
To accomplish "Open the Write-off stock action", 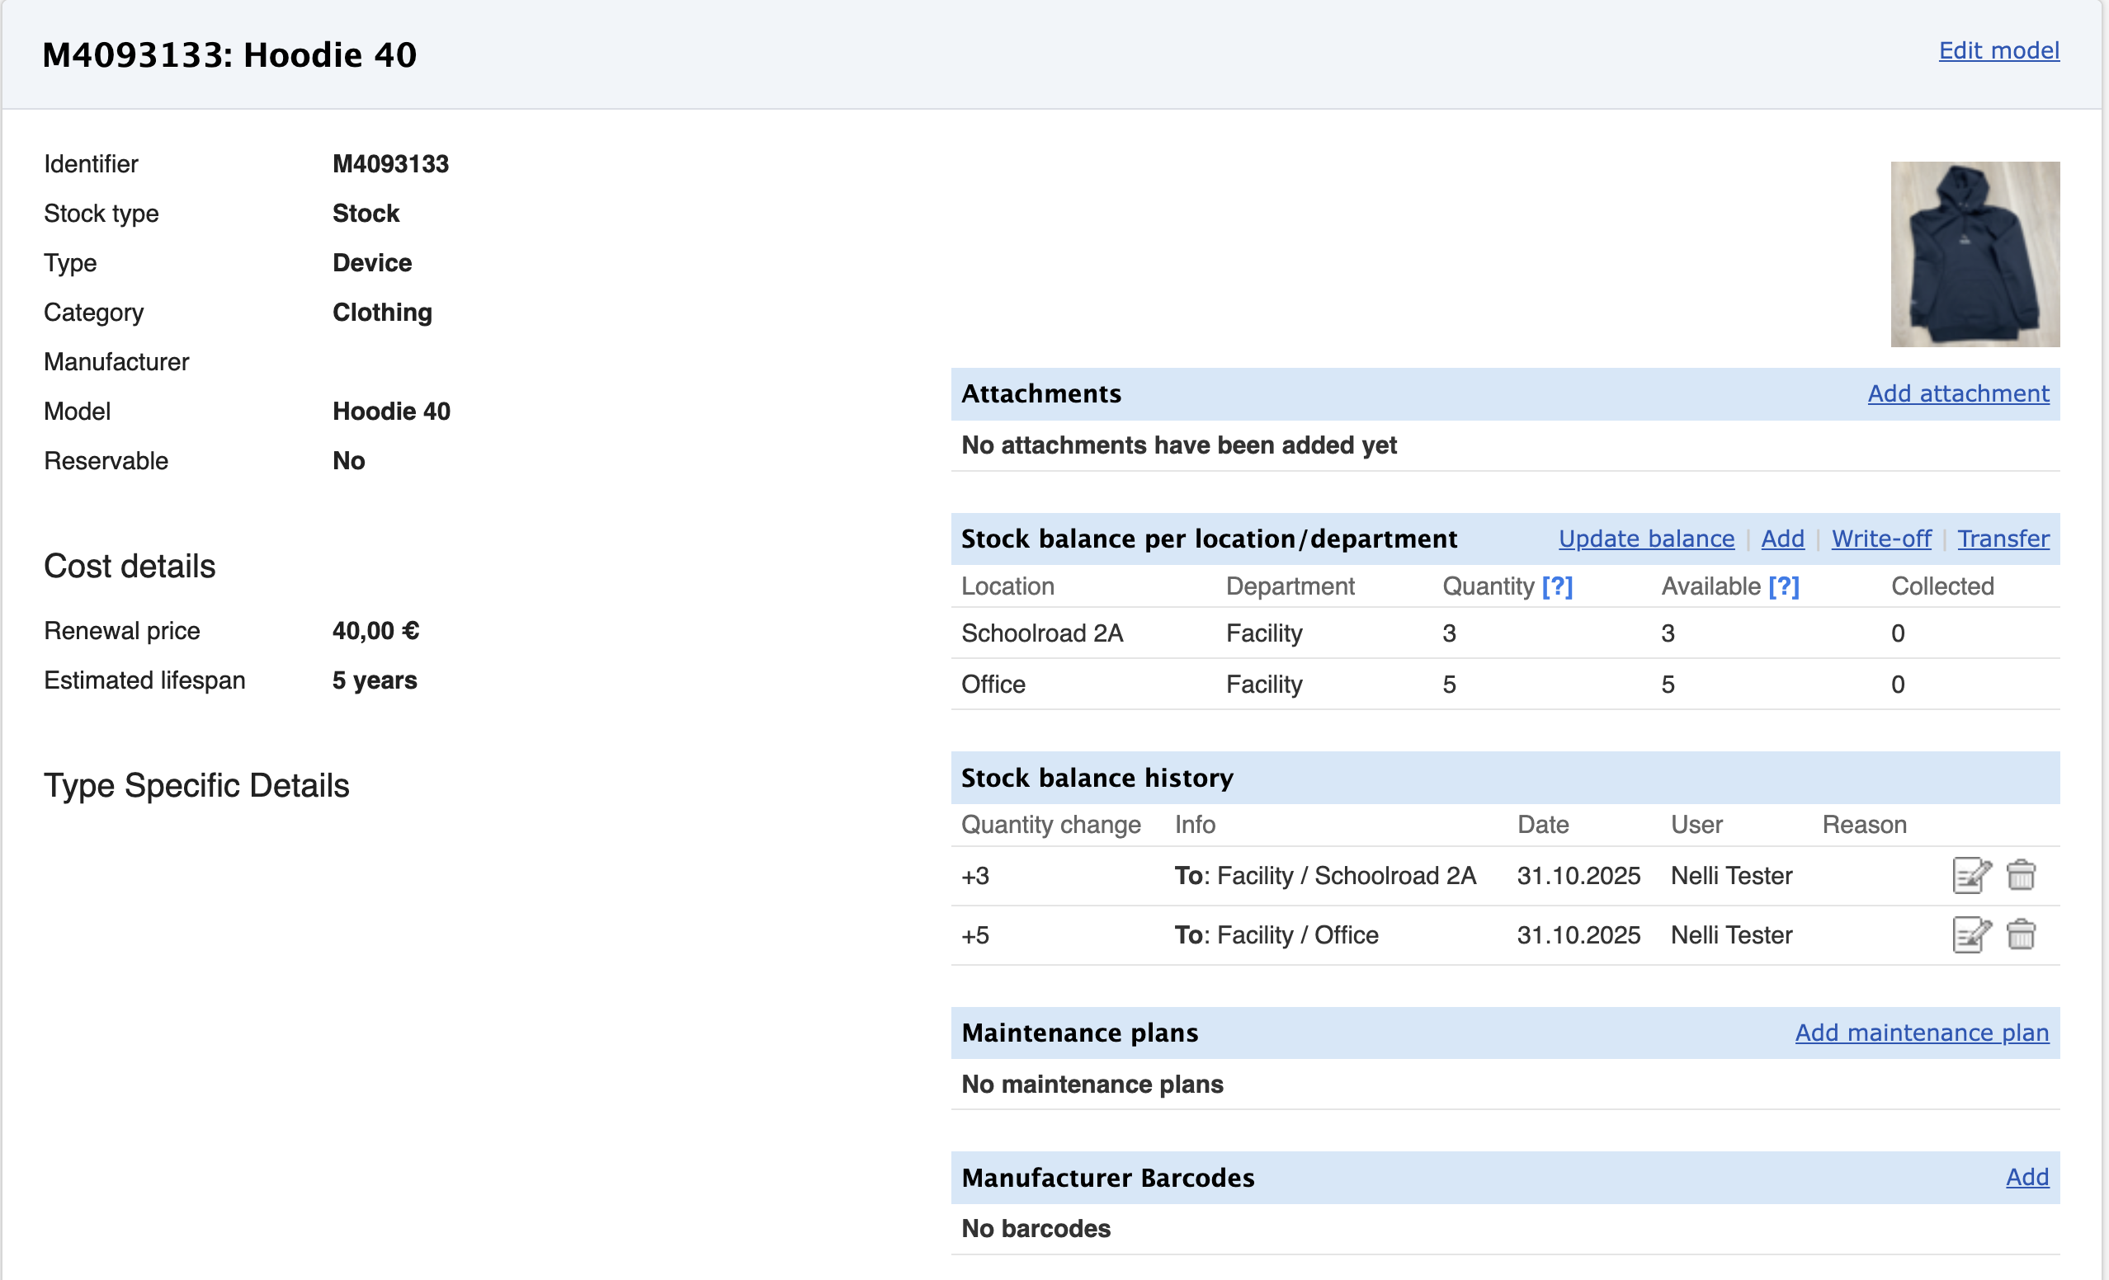I will (x=1880, y=539).
